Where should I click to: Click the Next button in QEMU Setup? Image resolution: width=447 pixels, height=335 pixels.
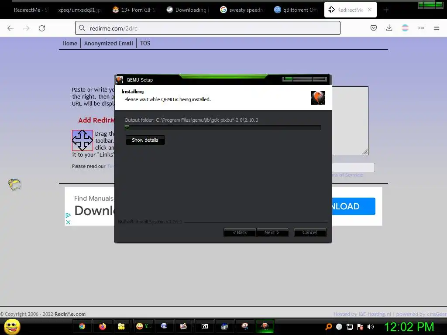(x=272, y=232)
